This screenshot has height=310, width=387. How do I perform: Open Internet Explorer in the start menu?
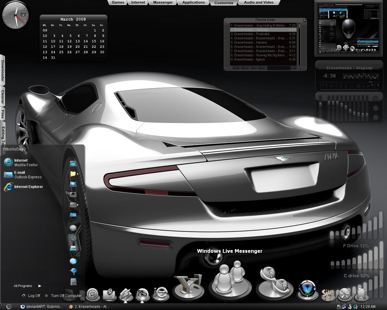[23, 187]
